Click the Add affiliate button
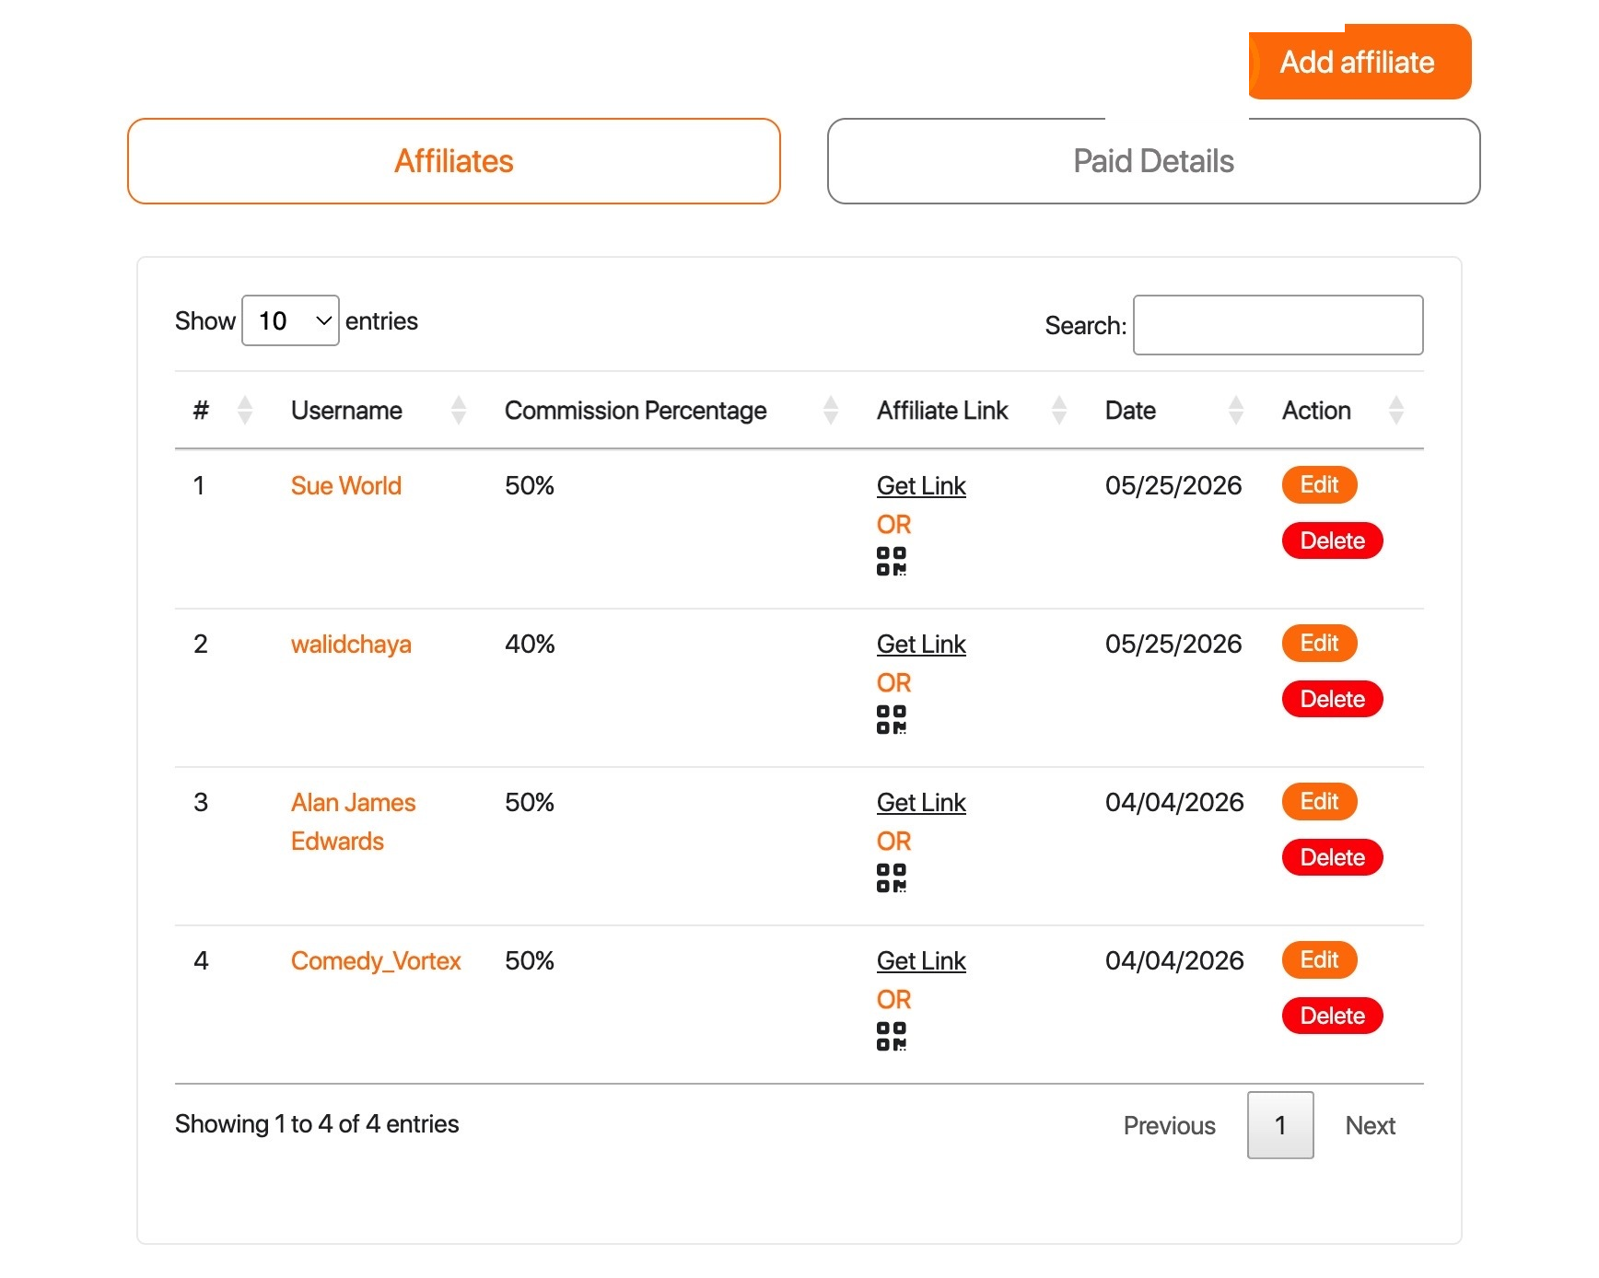1599x1278 pixels. tap(1360, 62)
